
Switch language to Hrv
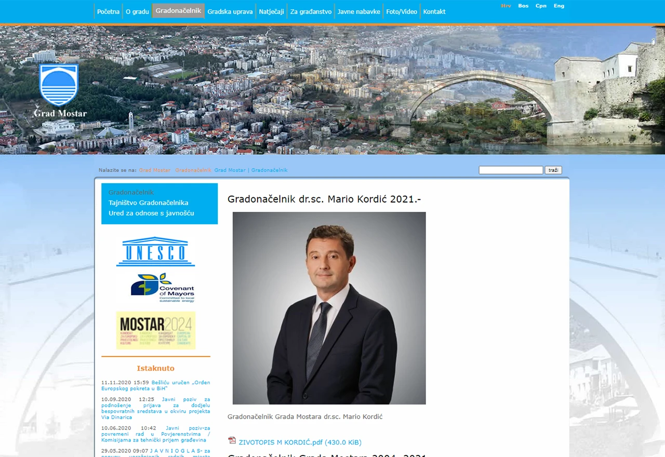point(506,6)
